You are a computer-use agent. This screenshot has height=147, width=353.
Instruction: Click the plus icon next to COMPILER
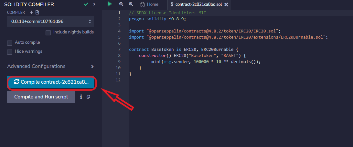(31, 12)
